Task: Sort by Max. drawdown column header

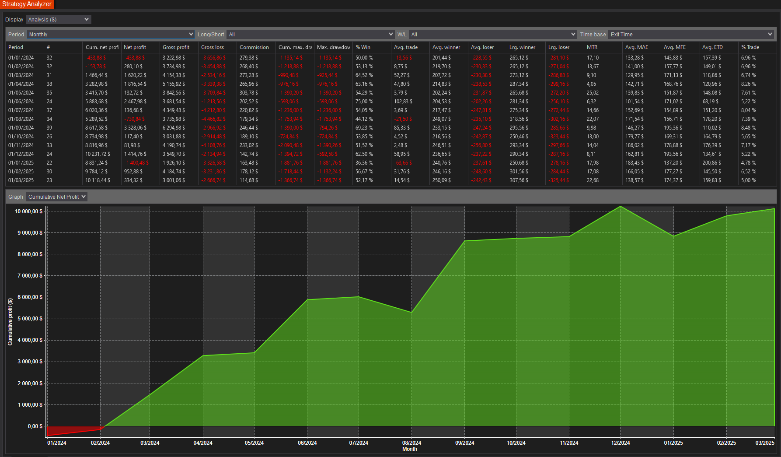Action: 333,47
